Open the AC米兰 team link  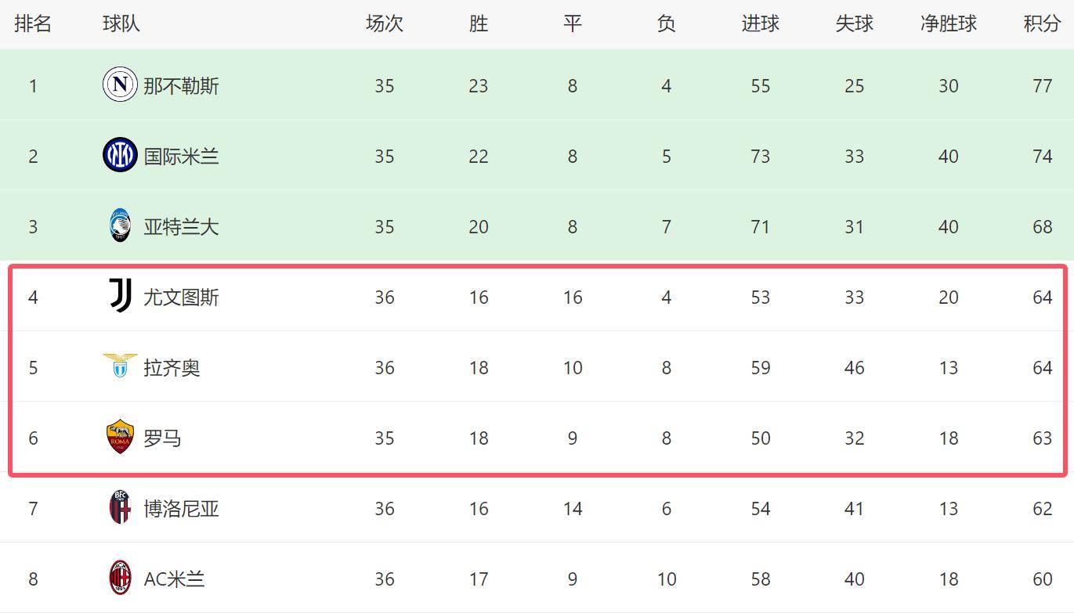pyautogui.click(x=174, y=579)
